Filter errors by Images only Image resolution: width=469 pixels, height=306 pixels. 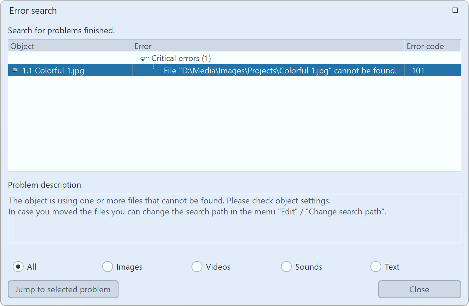[x=108, y=267]
